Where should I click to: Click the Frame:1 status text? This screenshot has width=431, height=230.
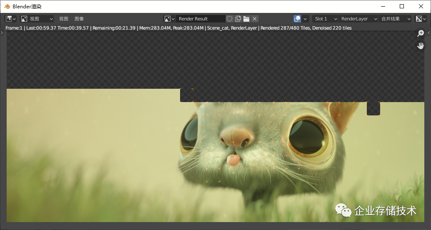[14, 28]
